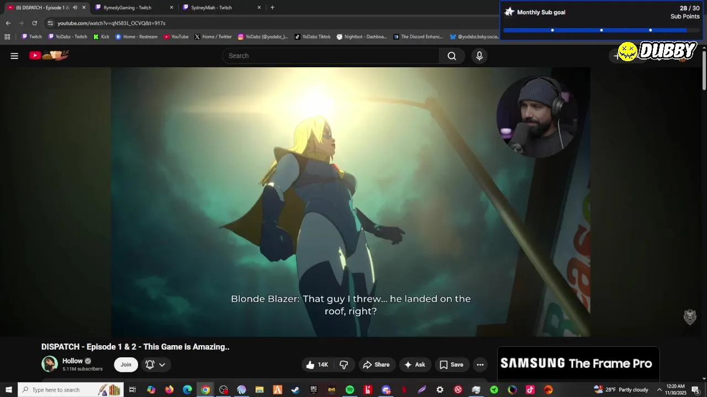
Task: Open File Explorer from the taskbar
Action: [260, 390]
